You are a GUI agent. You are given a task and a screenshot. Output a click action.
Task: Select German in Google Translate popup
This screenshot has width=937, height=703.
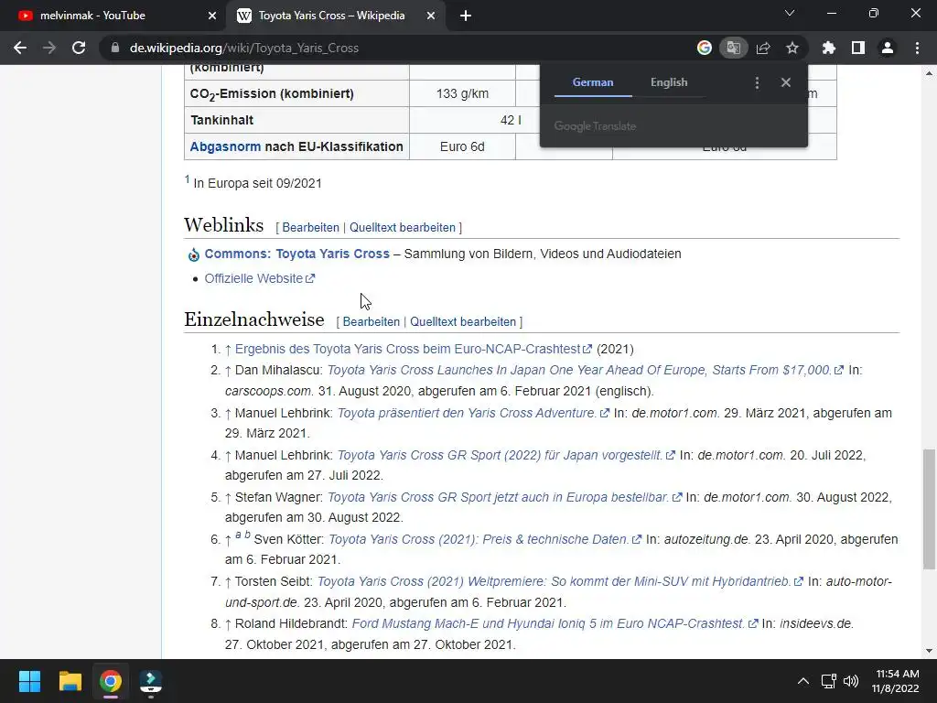pos(593,82)
